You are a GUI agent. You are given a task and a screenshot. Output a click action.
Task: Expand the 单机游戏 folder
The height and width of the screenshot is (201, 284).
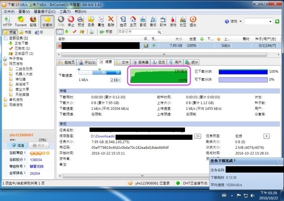click(x=16, y=100)
